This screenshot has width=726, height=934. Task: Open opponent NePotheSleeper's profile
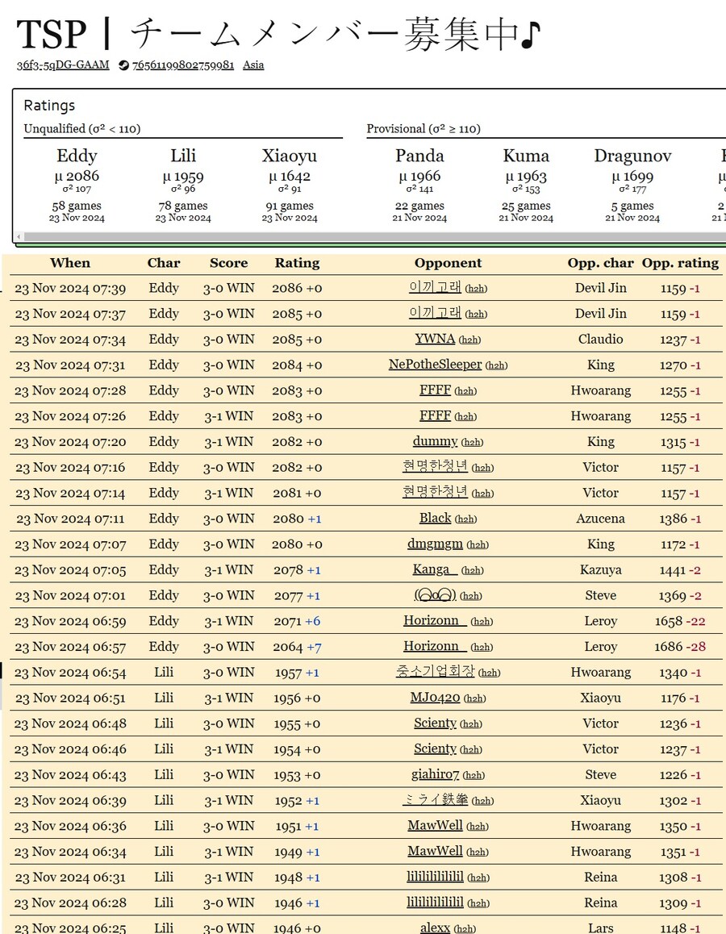tap(435, 365)
